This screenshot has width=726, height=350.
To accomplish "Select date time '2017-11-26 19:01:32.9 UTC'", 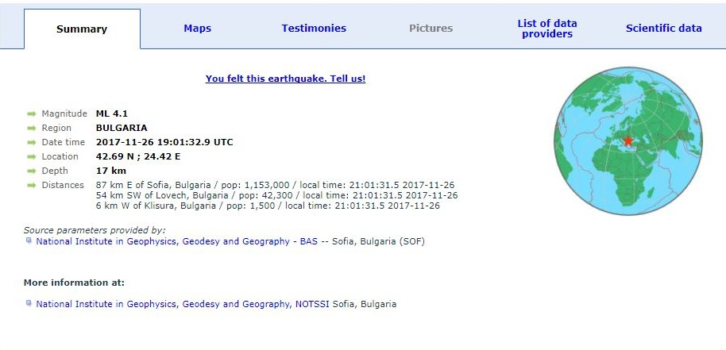I will (164, 142).
